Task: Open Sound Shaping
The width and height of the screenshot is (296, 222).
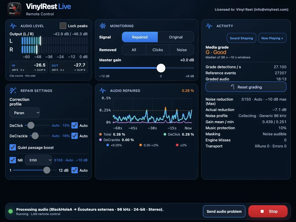Action: click(241, 38)
